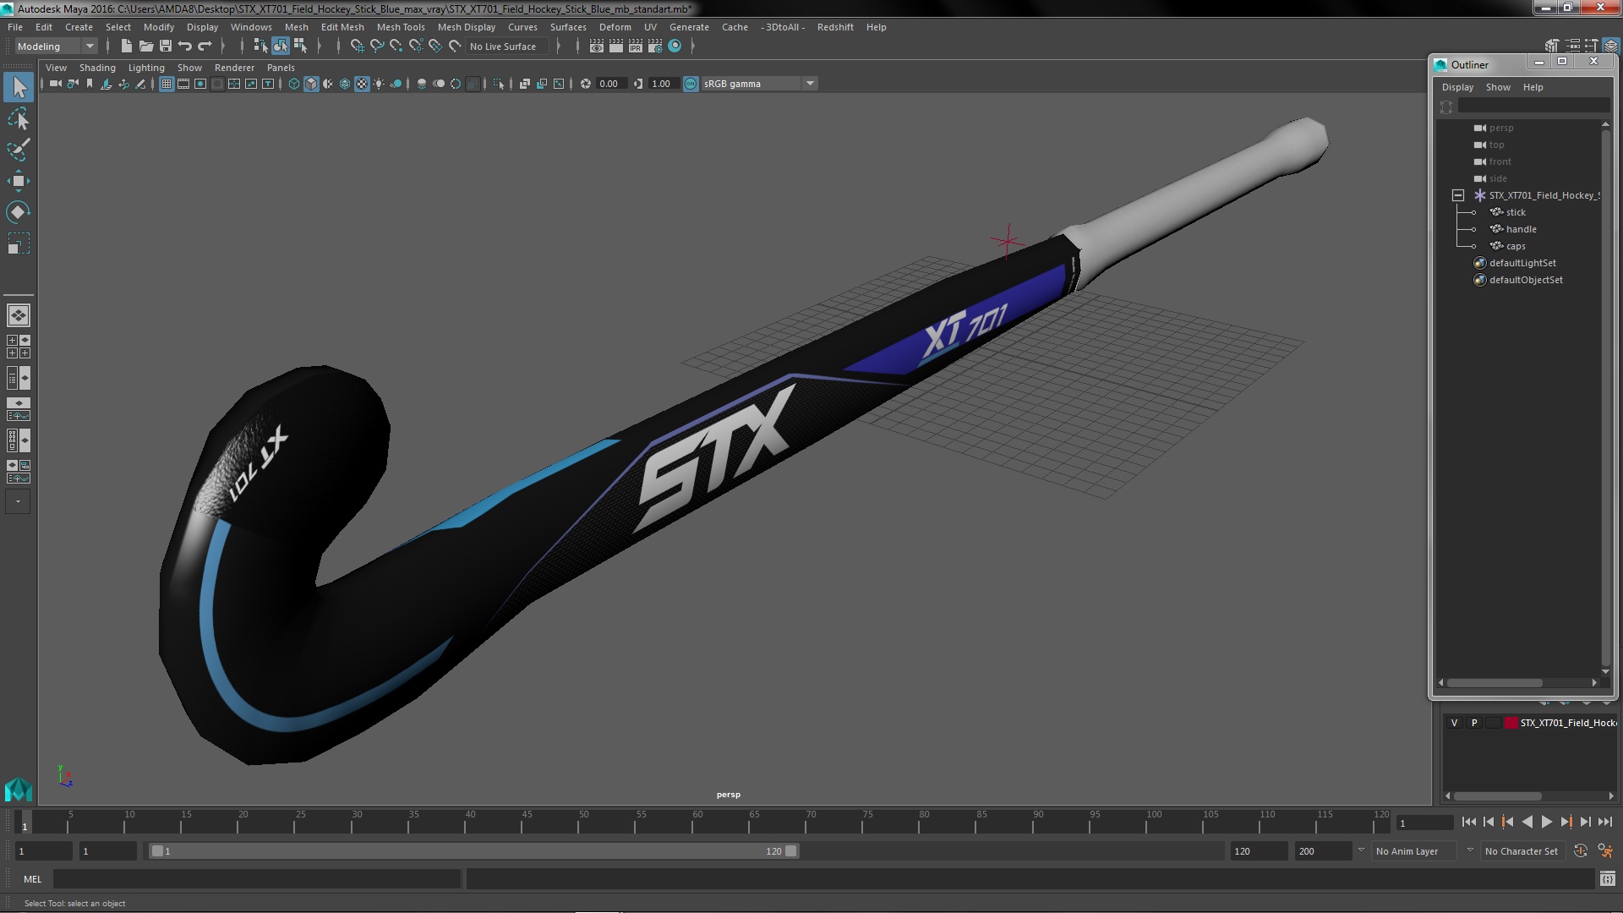Toggle snap to curves

377,46
